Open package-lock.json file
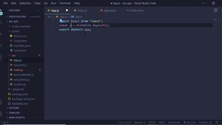 23,99
